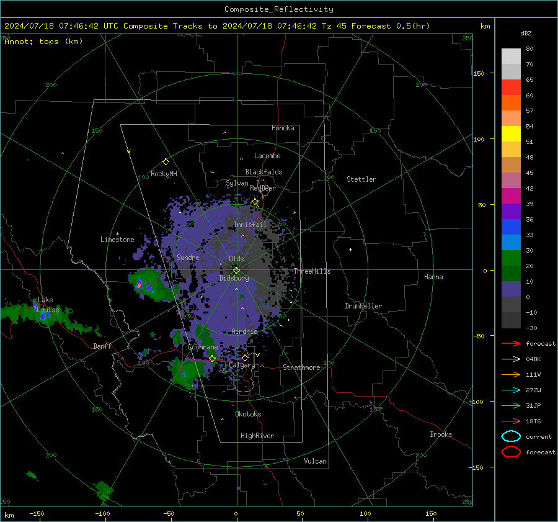Image resolution: width=558 pixels, height=522 pixels.
Task: Click the RockyMH label
Action: (x=164, y=174)
